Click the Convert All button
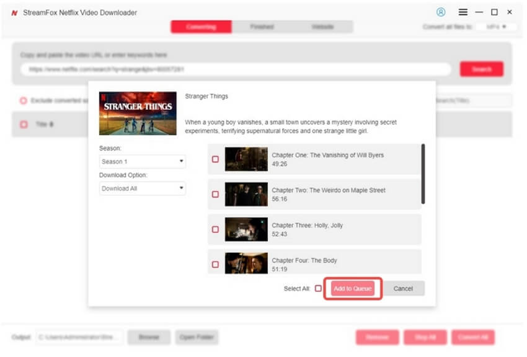The height and width of the screenshot is (357, 527). 473,337
